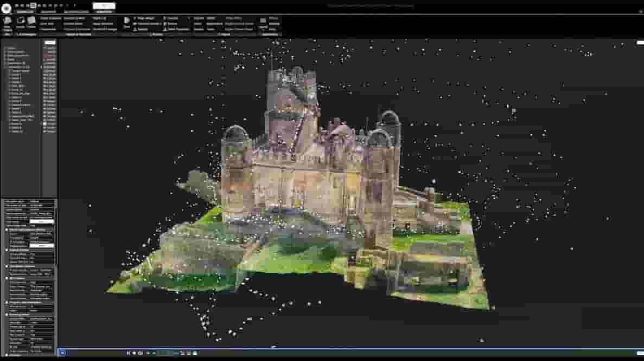Collapse the first section in the properties panel
644x361 pixels.
(7, 230)
